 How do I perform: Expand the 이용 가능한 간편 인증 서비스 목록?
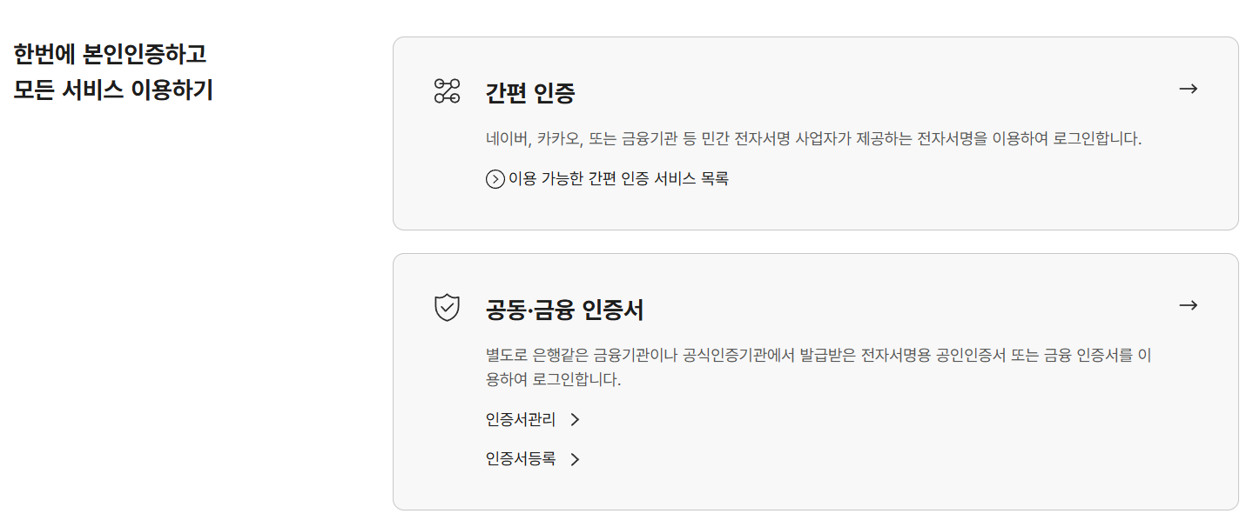(610, 178)
